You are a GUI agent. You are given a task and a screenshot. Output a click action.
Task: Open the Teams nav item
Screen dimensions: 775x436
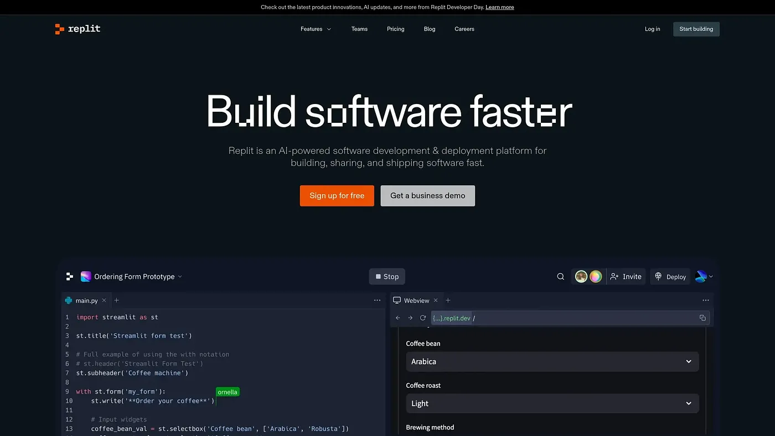click(x=359, y=29)
